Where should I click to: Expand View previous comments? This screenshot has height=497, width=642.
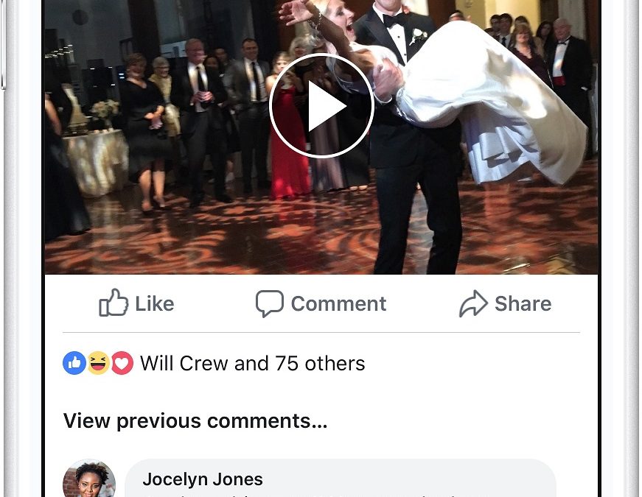195,420
